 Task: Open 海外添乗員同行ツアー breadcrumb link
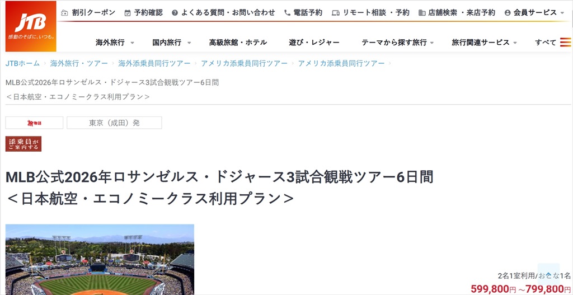(154, 63)
